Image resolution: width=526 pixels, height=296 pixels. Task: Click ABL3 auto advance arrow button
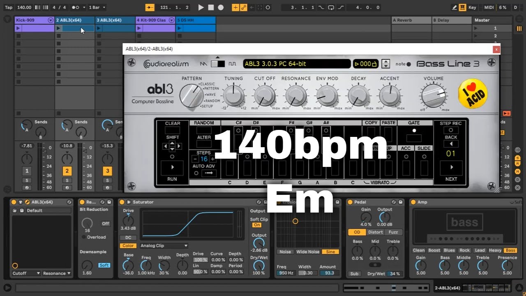209,173
